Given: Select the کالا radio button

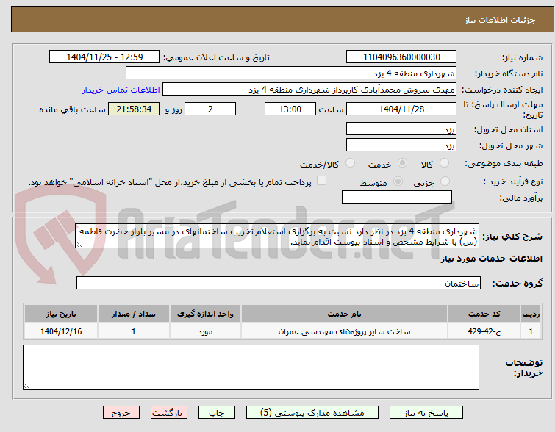Looking at the screenshot, I should pos(444,163).
